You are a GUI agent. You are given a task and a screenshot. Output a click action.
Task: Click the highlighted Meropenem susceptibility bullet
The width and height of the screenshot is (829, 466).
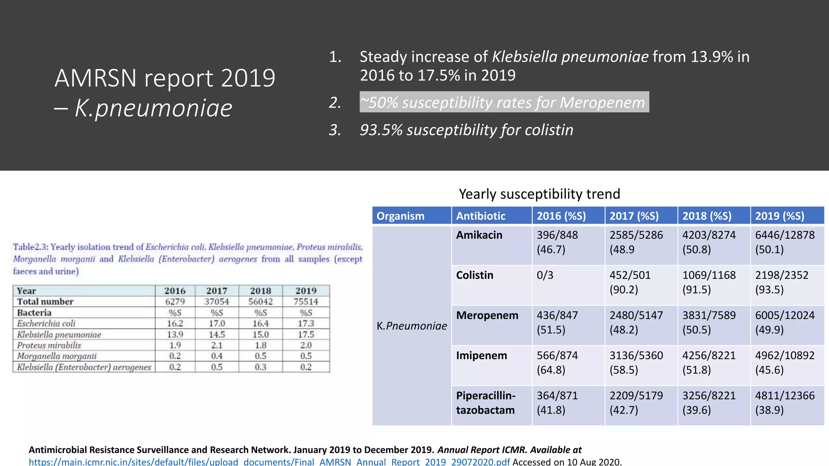[504, 102]
